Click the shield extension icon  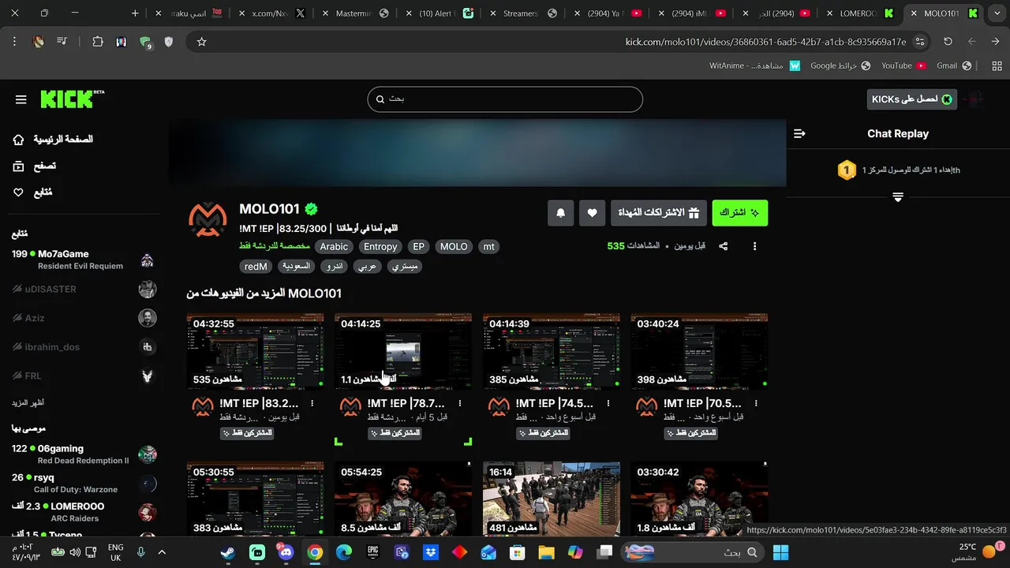coord(168,42)
